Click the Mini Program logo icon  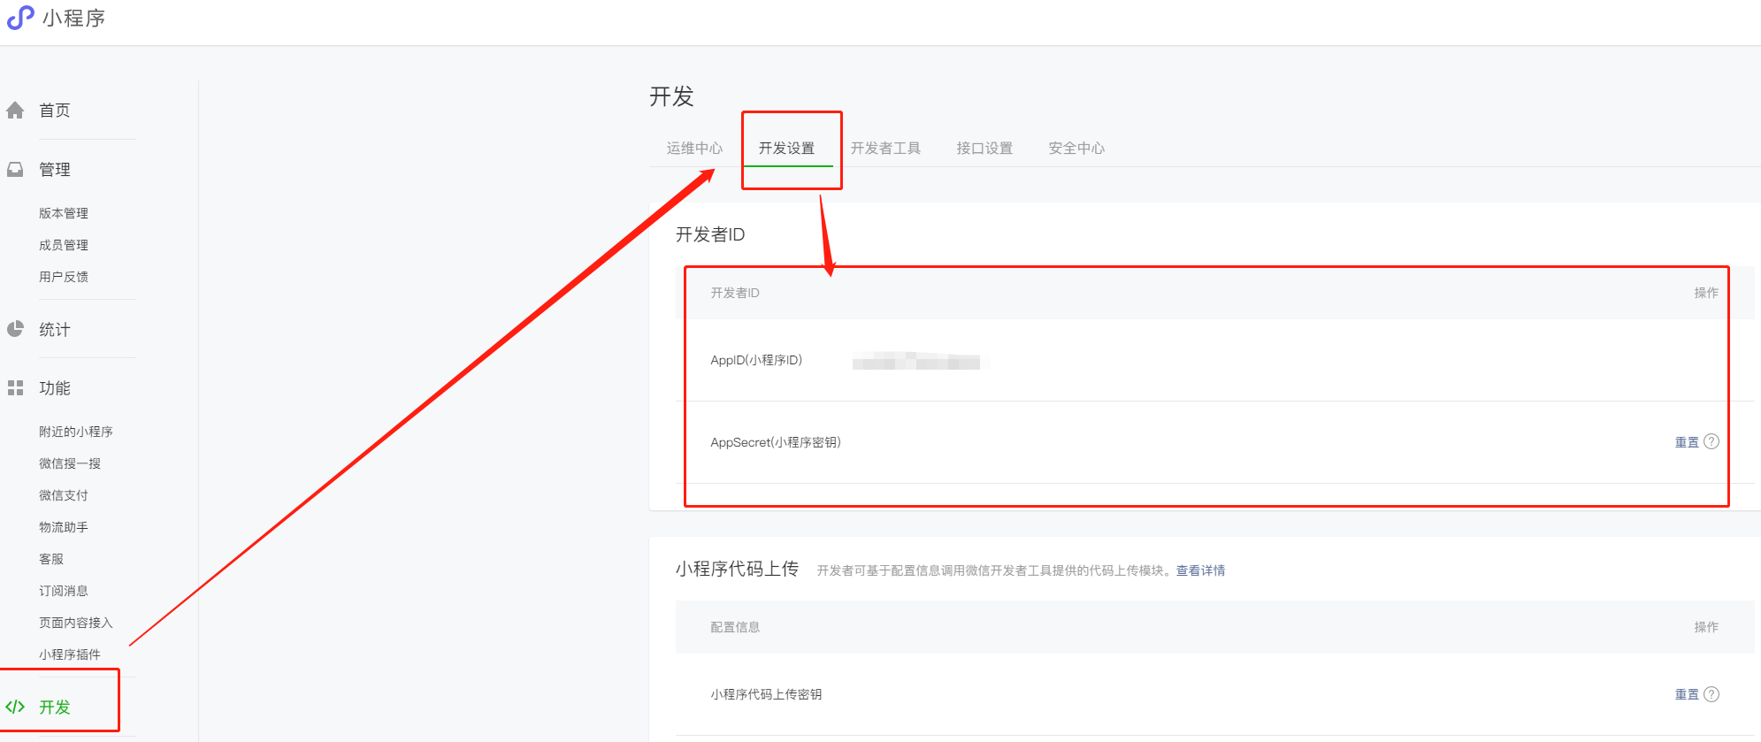20,18
